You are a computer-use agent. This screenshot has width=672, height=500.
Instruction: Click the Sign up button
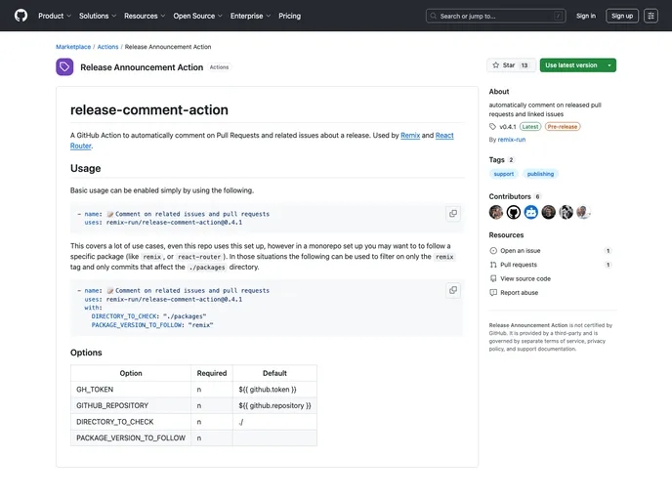pyautogui.click(x=622, y=16)
